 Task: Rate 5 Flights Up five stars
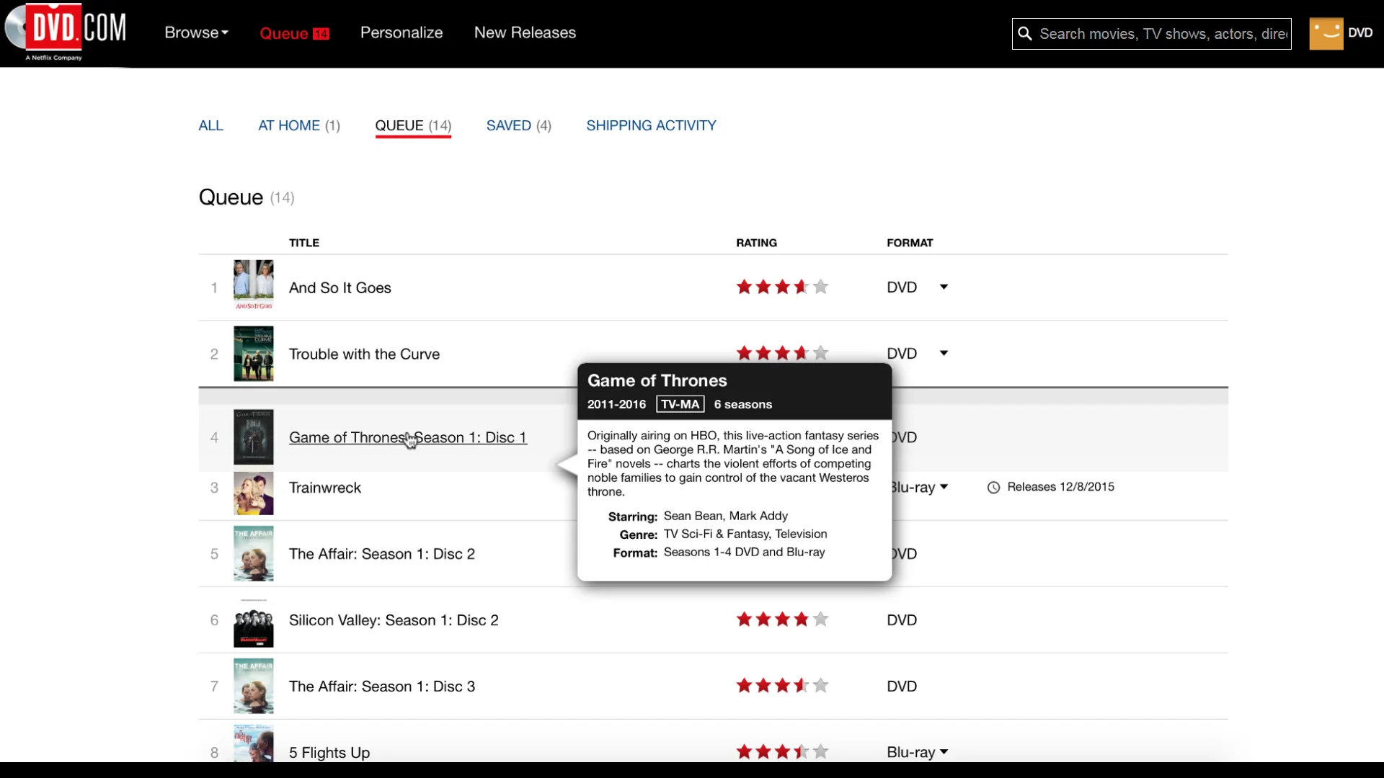click(820, 752)
